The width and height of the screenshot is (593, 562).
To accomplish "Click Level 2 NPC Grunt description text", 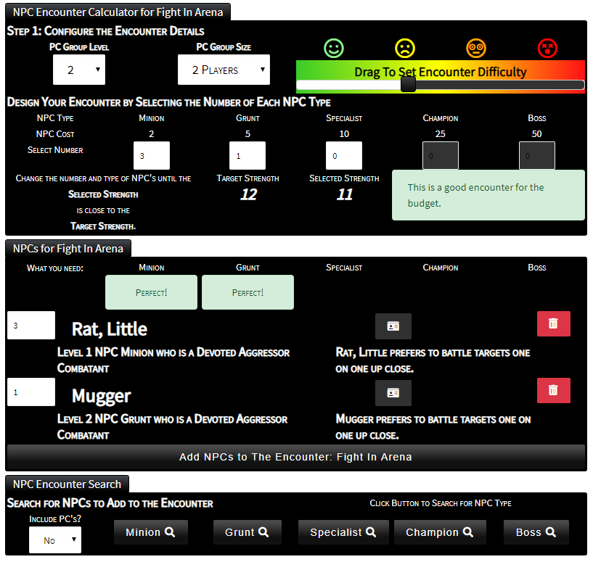I will [x=172, y=427].
